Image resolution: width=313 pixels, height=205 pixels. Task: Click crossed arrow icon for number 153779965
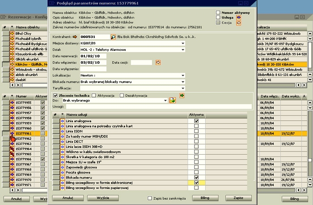(12, 154)
